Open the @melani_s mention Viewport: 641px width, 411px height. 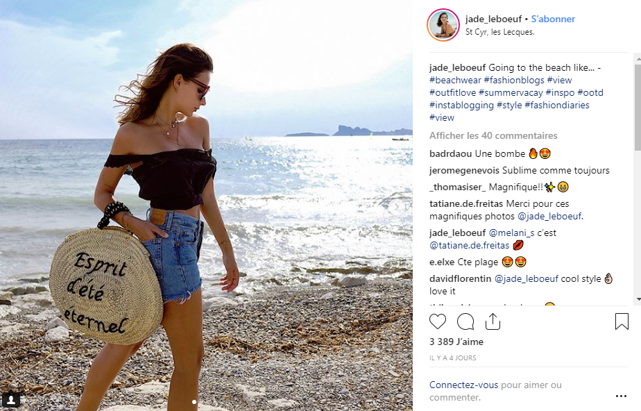[511, 233]
